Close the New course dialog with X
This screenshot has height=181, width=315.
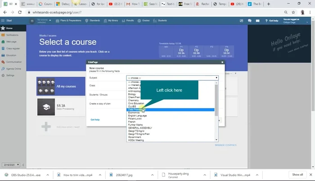222,62
